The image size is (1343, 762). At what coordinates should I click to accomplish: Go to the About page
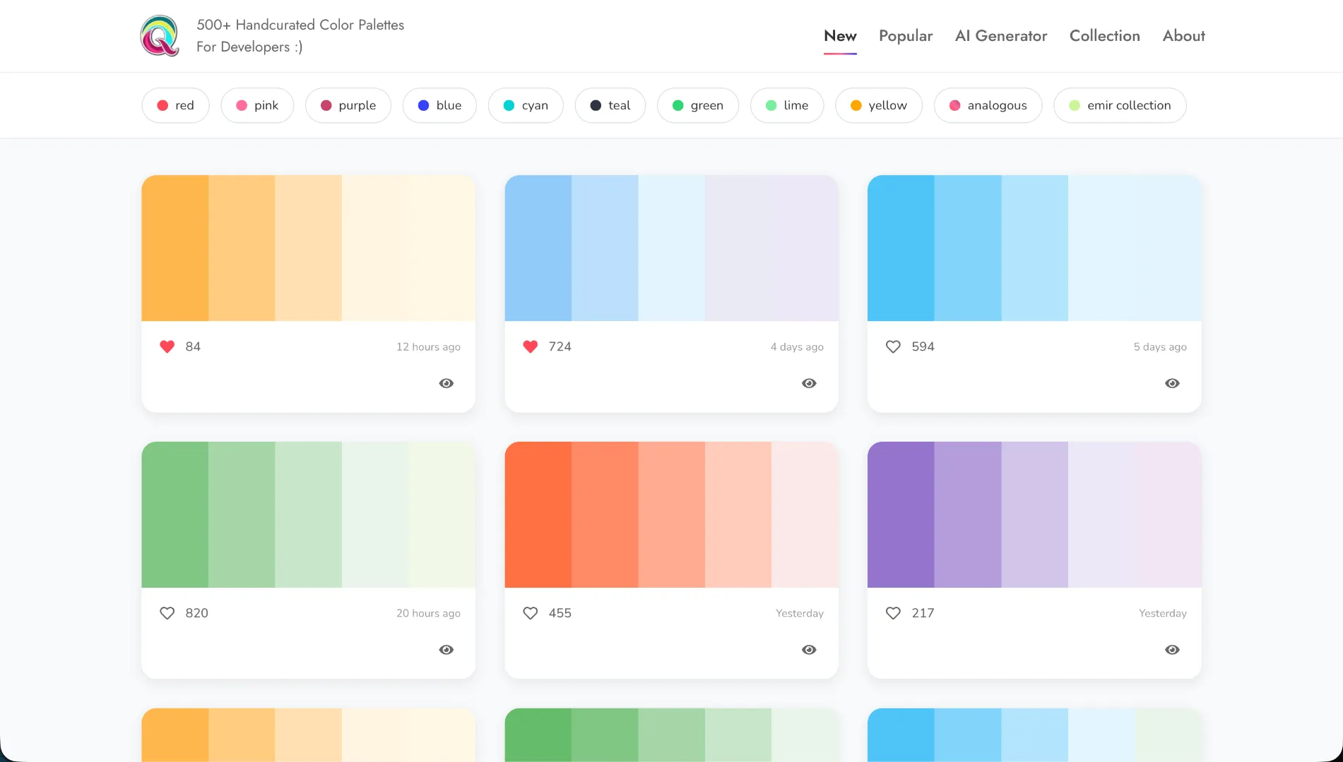click(x=1183, y=36)
